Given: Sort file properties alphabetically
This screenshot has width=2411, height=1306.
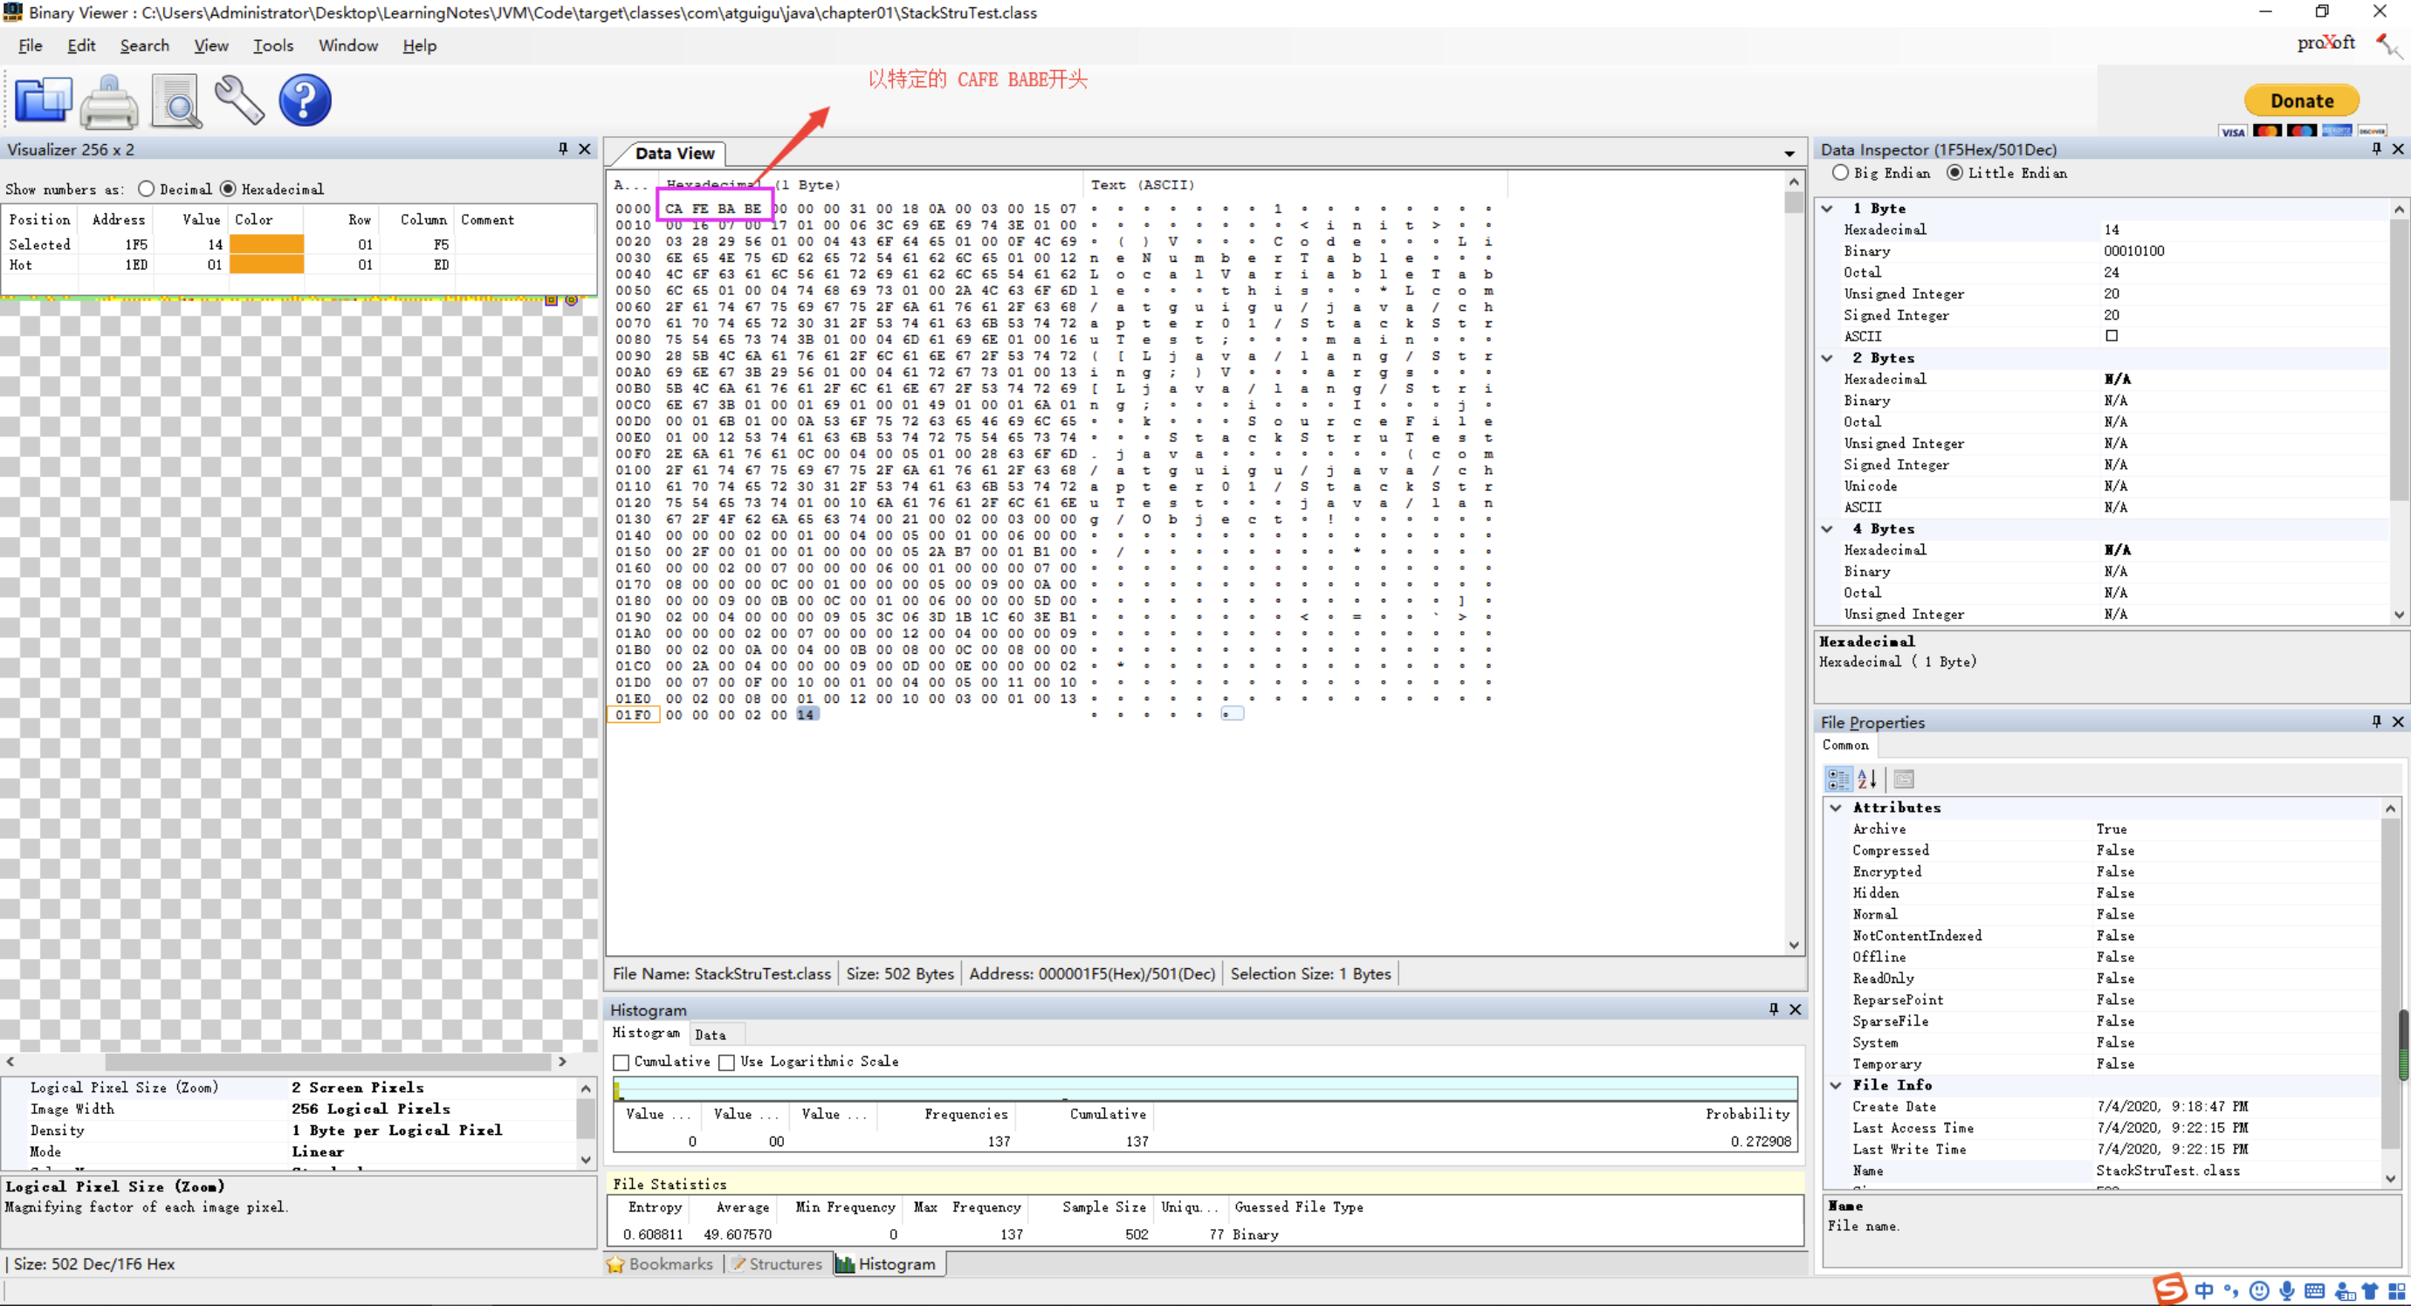Looking at the screenshot, I should pos(1867,779).
